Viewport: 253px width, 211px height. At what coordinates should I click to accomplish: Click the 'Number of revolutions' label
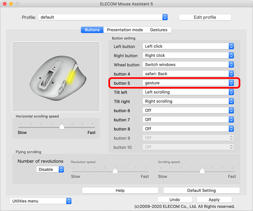[x=40, y=161]
